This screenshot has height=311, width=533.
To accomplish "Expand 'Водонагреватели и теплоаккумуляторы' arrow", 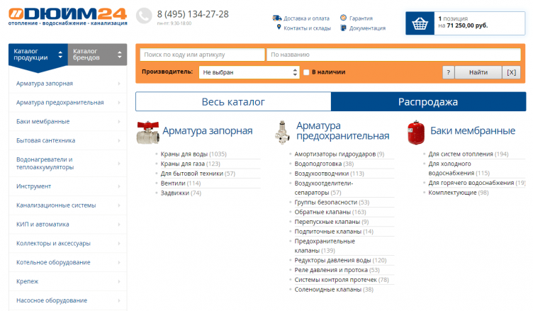I will tap(119, 164).
